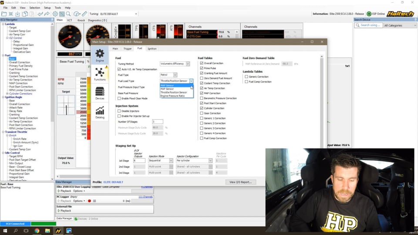Click the Haltech ESP taskbar icon
Screen dimensions: 418x235
[x=58, y=231]
